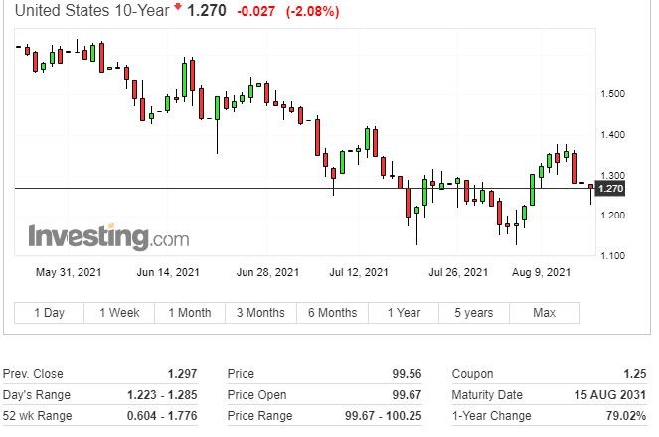Open the 6 Months chart view
The width and height of the screenshot is (659, 437).
[332, 313]
